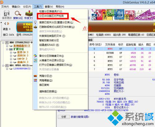155x127 pixels.
Task: Select partition row with start cylinder 60148
Action: (122, 69)
